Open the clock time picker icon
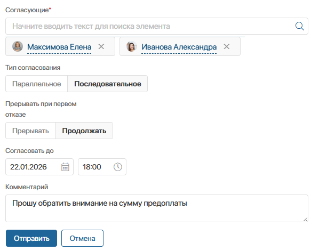This screenshot has width=311, height=251. (118, 167)
